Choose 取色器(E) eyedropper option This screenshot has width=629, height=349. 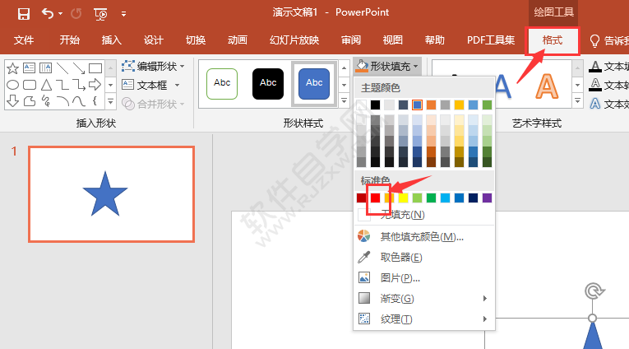[424, 257]
